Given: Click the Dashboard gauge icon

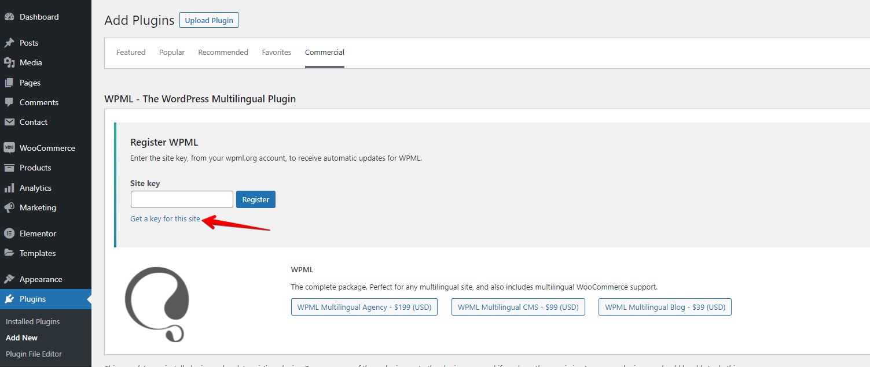Looking at the screenshot, I should click(x=9, y=17).
